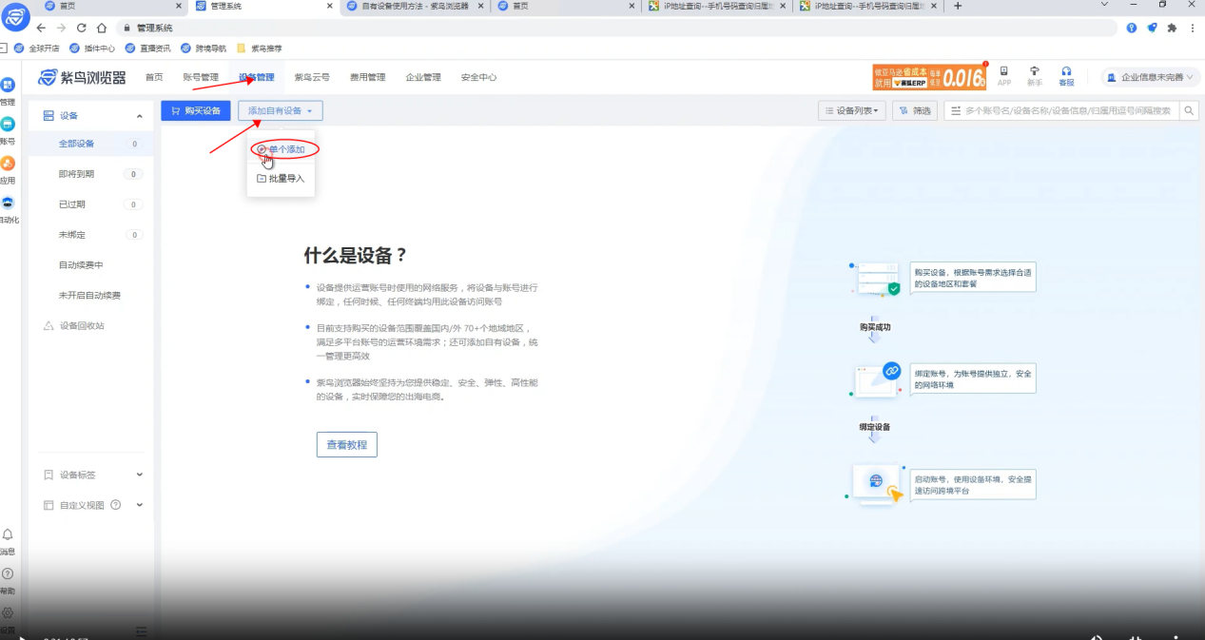Image resolution: width=1205 pixels, height=640 pixels.
Task: Choose 单个添加 menu option
Action: (282, 149)
